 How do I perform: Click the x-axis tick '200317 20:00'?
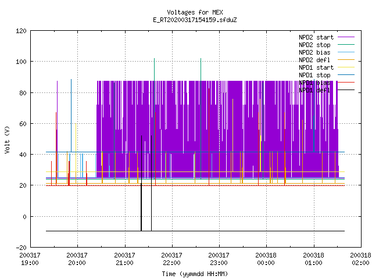pos(77,259)
